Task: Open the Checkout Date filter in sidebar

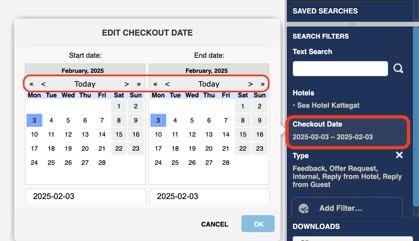Action: [347, 131]
